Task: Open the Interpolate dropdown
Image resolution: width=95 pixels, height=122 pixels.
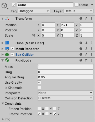Action: tap(65, 93)
